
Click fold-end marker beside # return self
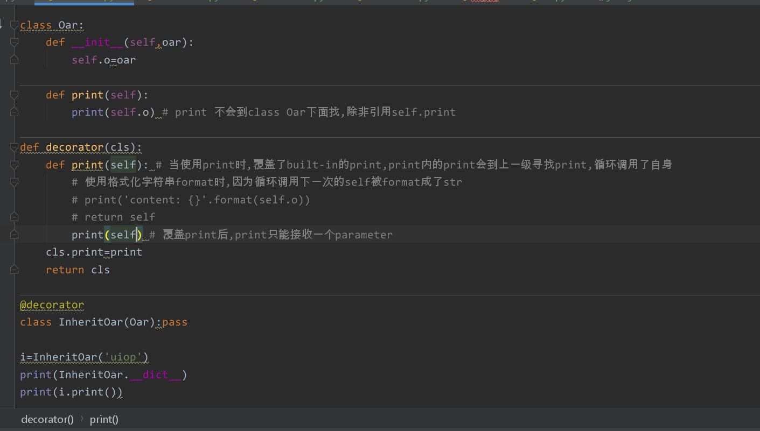tap(14, 217)
